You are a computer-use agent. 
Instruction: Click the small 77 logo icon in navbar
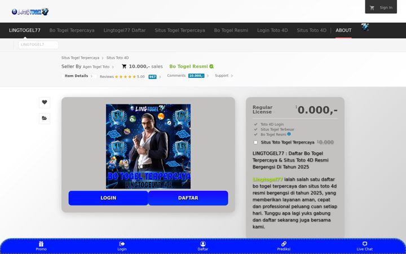point(365,27)
